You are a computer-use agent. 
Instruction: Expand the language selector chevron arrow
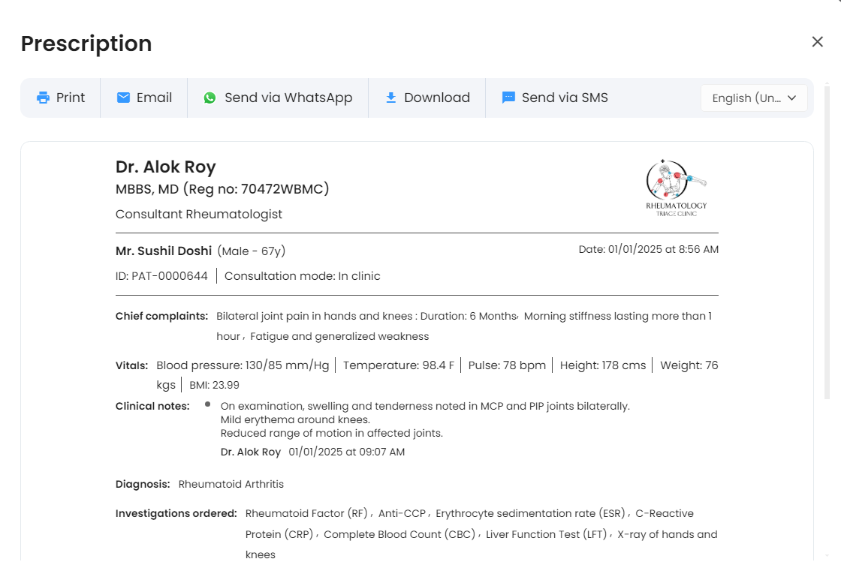click(x=791, y=98)
